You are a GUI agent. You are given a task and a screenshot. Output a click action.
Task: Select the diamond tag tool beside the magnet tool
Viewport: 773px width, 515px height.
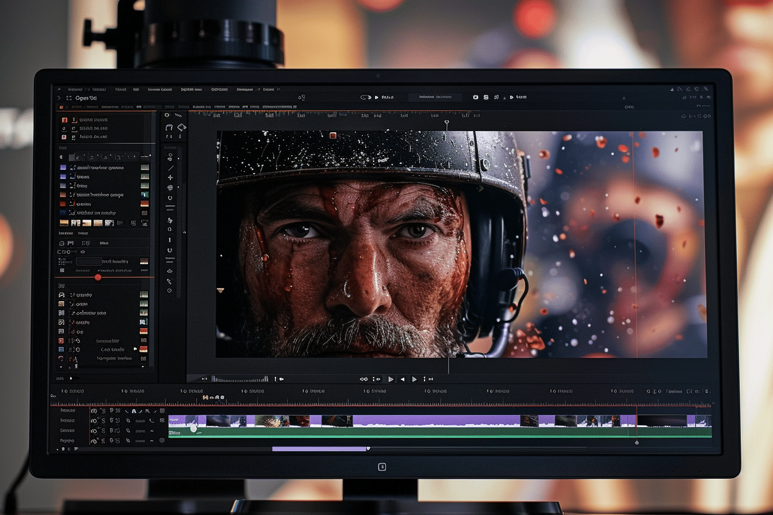pyautogui.click(x=182, y=127)
